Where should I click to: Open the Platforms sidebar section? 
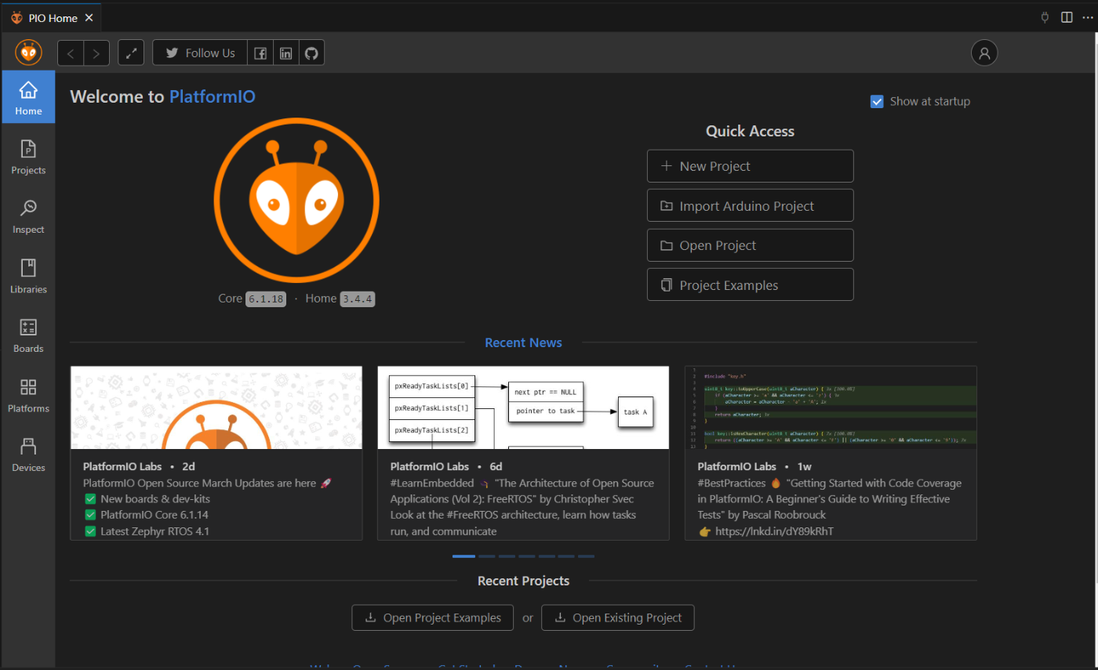(x=28, y=395)
